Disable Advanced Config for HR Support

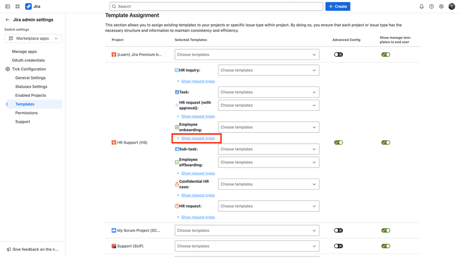[338, 142]
